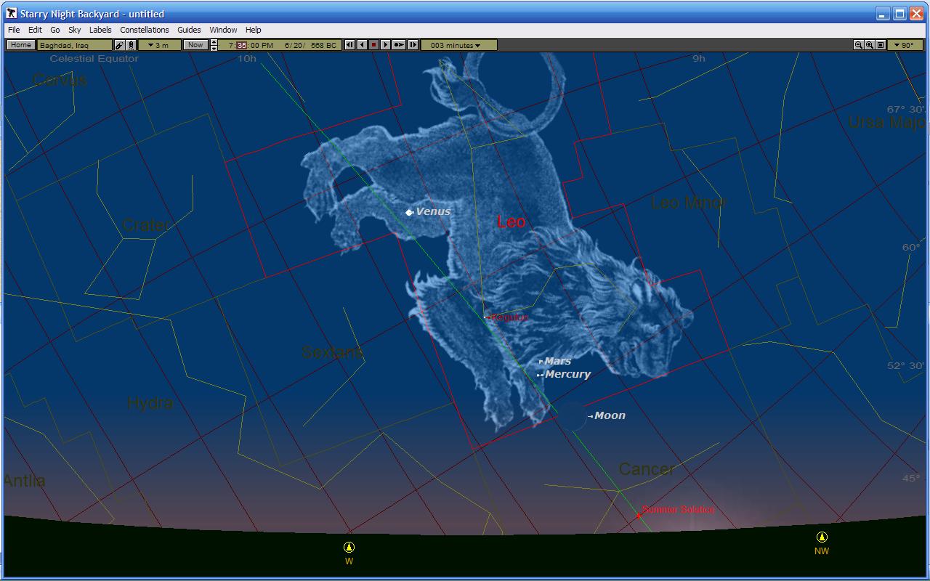Click the Leo Minor constellation label
The height and width of the screenshot is (581, 930).
pos(688,203)
